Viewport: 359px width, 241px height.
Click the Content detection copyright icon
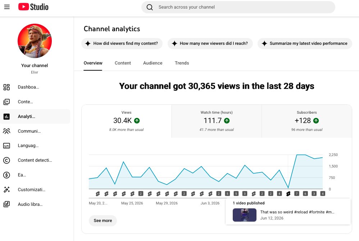(x=6, y=160)
